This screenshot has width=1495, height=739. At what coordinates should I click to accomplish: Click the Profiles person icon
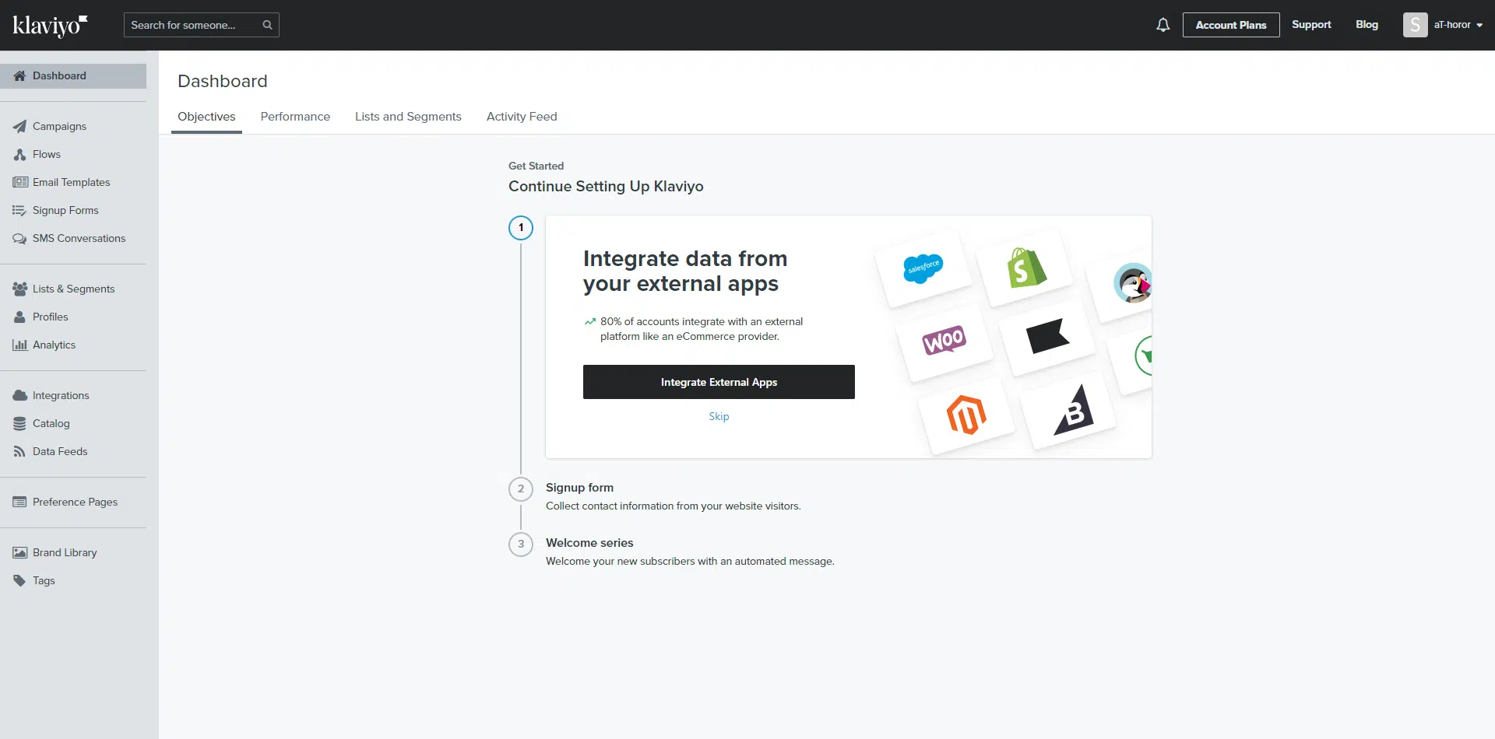click(19, 317)
